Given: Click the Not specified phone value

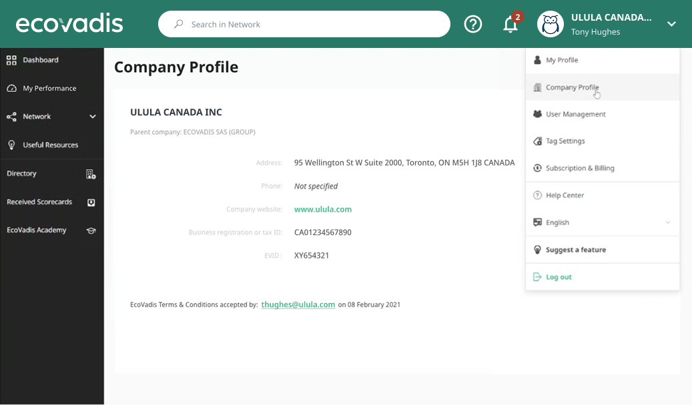Looking at the screenshot, I should point(316,186).
